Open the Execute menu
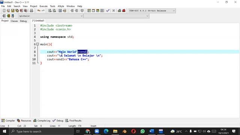The image size is (240, 135). click(x=43, y=6)
